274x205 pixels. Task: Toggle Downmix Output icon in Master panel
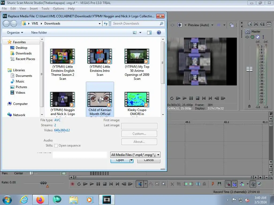[x=256, y=24]
